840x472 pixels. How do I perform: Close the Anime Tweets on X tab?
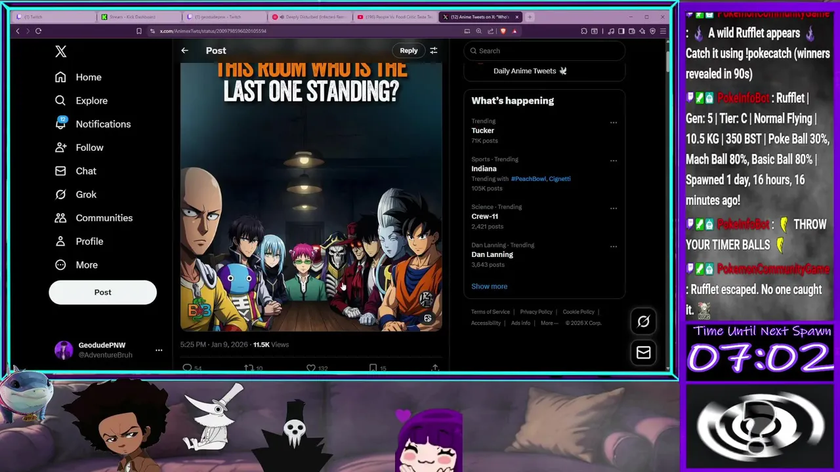[x=517, y=17]
